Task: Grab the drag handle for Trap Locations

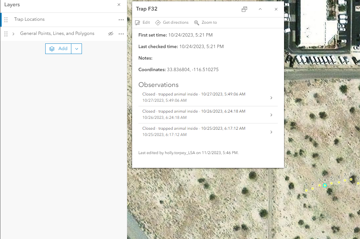Action: click(6, 19)
